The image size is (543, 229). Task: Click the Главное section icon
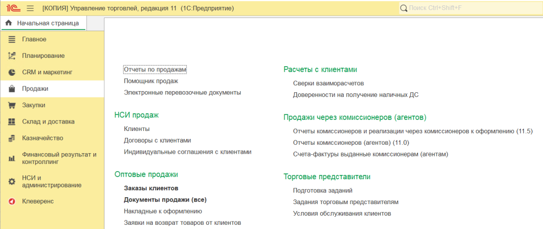12,39
